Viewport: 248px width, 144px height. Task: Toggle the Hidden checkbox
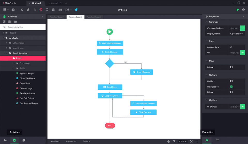[231, 81]
